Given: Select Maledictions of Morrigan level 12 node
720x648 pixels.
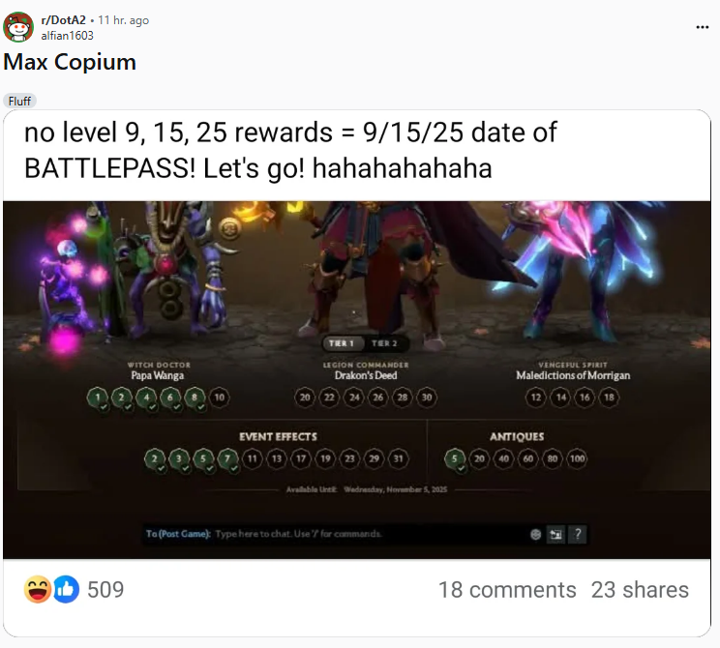Looking at the screenshot, I should coord(536,398).
